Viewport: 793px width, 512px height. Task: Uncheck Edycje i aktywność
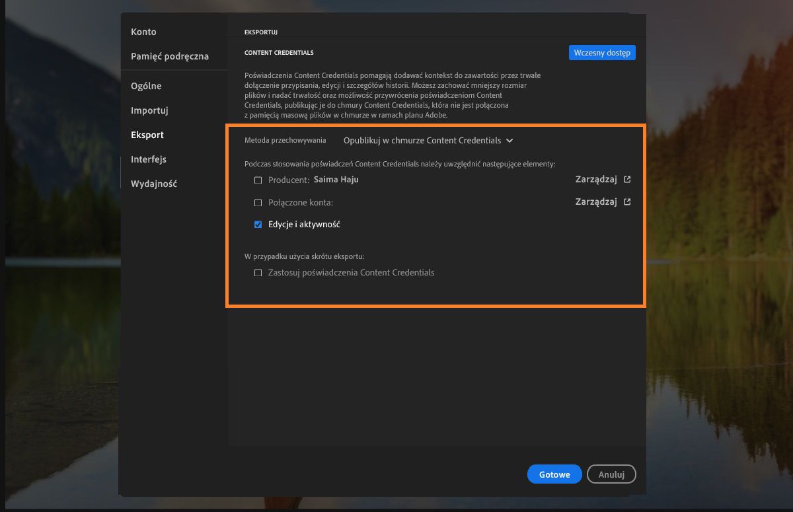258,224
